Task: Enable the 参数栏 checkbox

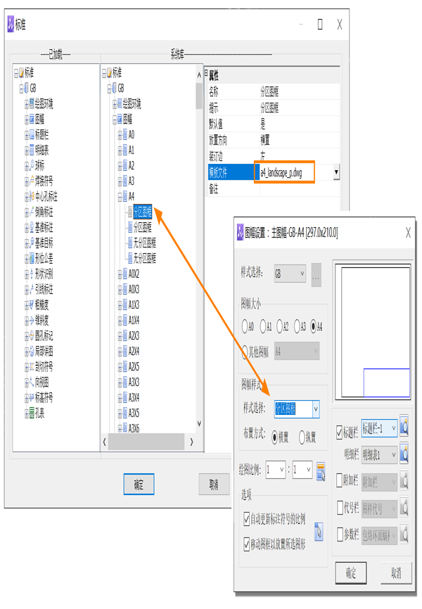Action: click(339, 534)
